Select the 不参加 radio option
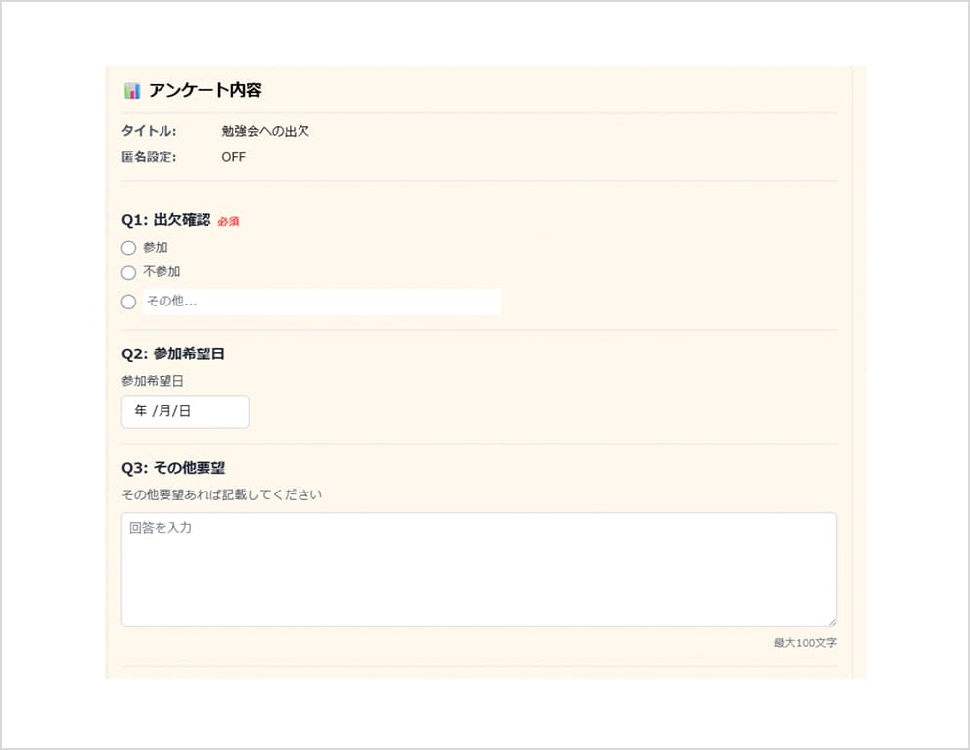This screenshot has width=970, height=750. pyautogui.click(x=128, y=273)
